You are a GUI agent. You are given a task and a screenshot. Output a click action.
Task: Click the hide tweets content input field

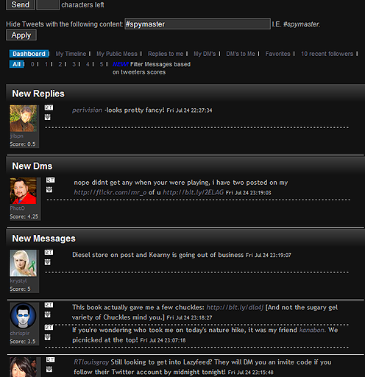pyautogui.click(x=197, y=24)
